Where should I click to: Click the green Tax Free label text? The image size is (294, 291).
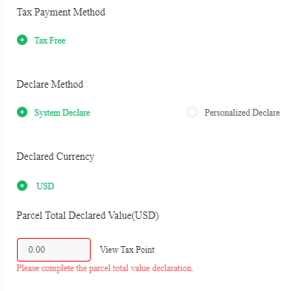click(x=50, y=41)
